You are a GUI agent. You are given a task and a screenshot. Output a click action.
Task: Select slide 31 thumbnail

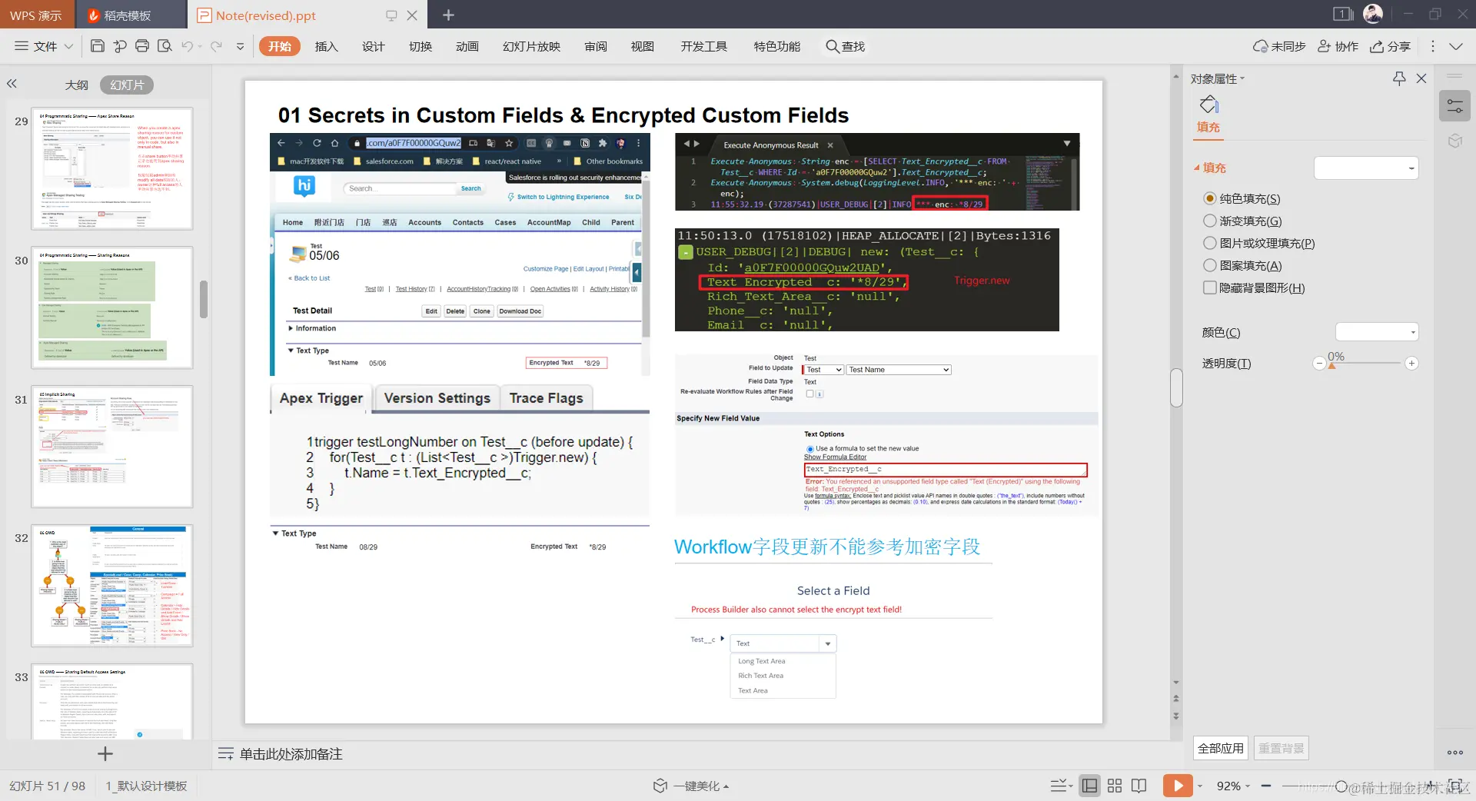tap(112, 447)
